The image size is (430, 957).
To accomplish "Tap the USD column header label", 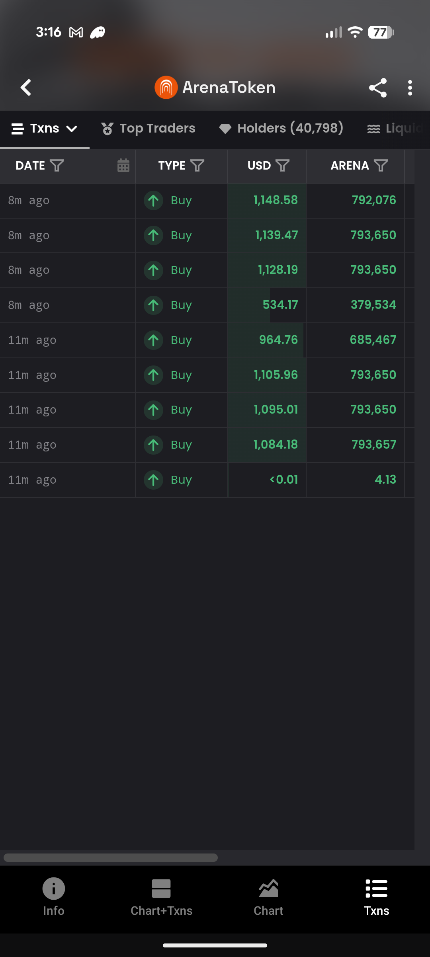I will tap(259, 166).
